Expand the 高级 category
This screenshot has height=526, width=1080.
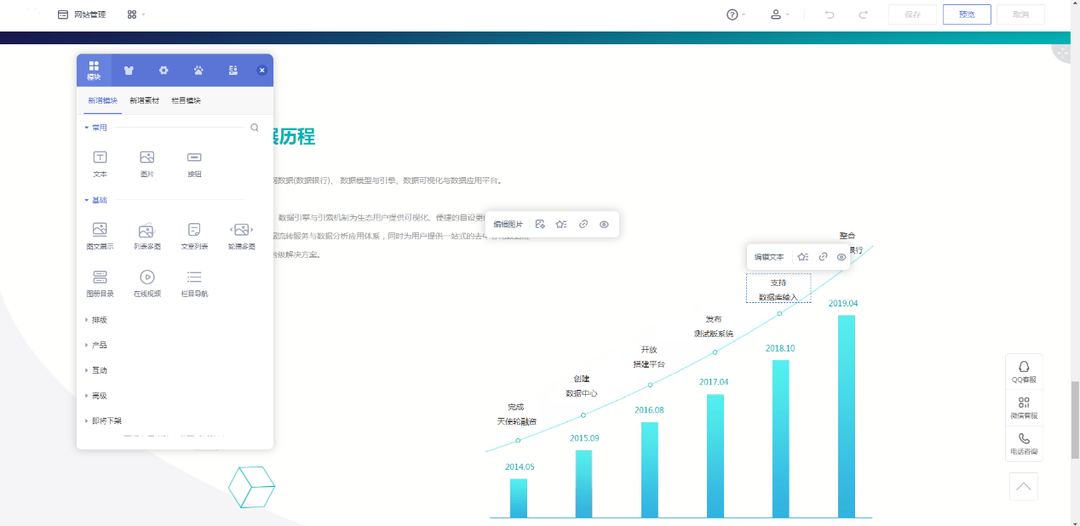click(x=95, y=396)
